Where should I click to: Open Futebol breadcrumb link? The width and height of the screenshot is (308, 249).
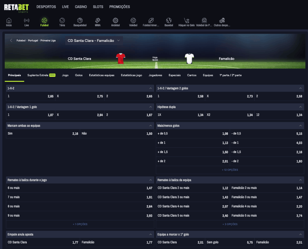pos(21,41)
